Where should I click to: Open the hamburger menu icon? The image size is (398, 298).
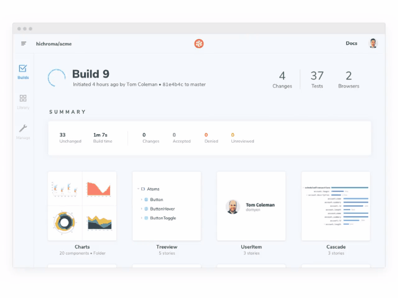24,43
